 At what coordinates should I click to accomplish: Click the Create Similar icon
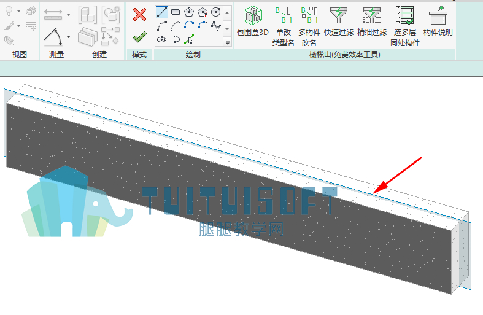[110, 36]
